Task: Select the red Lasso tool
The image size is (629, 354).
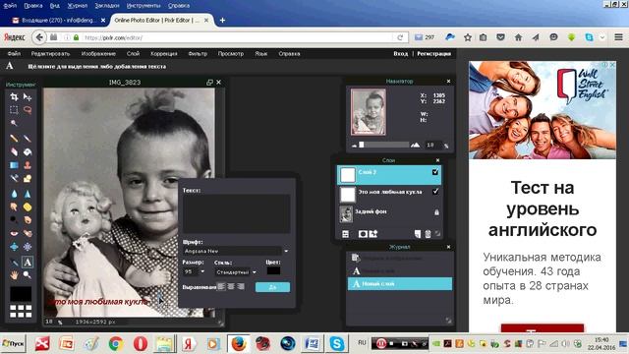Action: [28, 109]
